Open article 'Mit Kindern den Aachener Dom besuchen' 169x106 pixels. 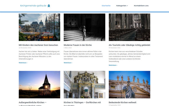point(38,45)
